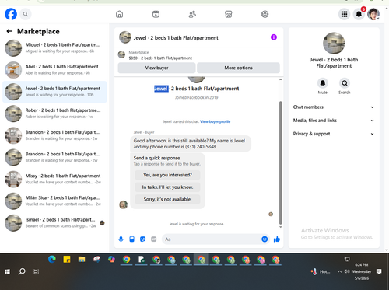389x290 pixels.
Task: Click the Facebook logo
Action: [x=11, y=14]
